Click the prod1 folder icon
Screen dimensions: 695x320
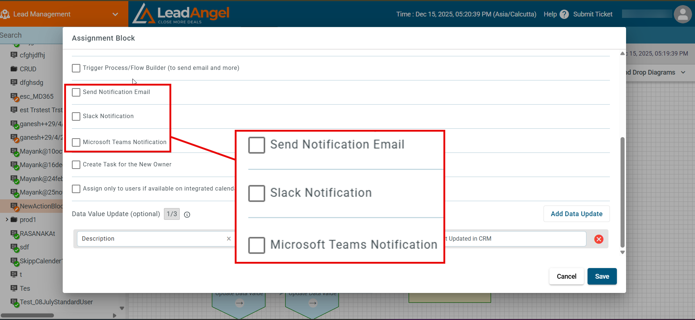[x=14, y=219]
